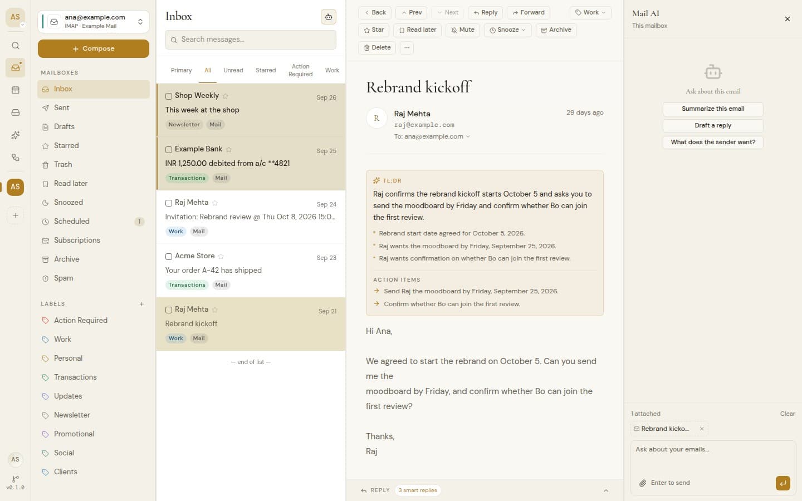Screen dimensions: 802x501
Task: Clear attached emails in Mail AI
Action: tap(788, 414)
